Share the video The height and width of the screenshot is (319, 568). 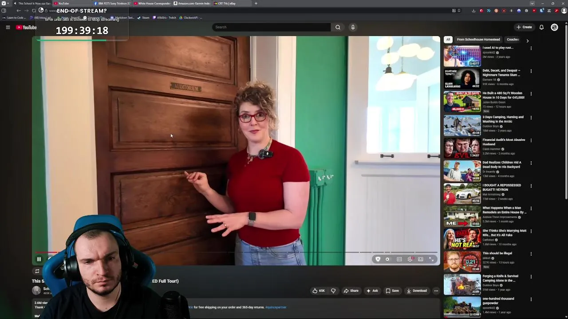click(x=351, y=291)
